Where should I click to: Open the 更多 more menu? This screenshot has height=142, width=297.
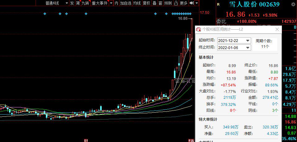[x=184, y=3]
